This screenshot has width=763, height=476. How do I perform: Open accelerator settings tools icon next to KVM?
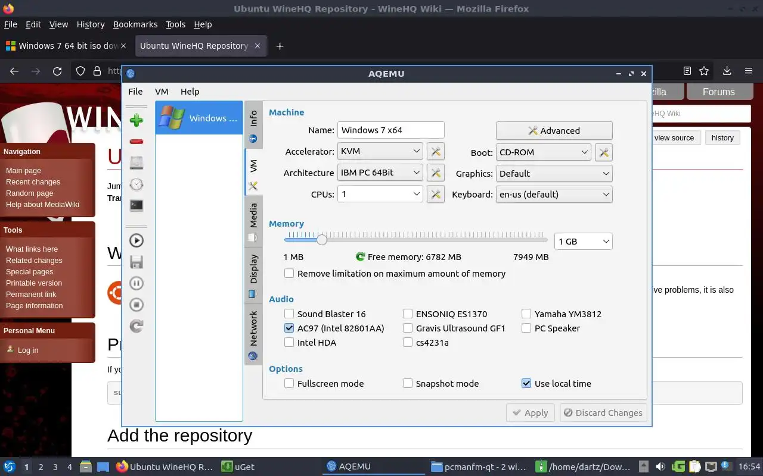[x=436, y=152]
